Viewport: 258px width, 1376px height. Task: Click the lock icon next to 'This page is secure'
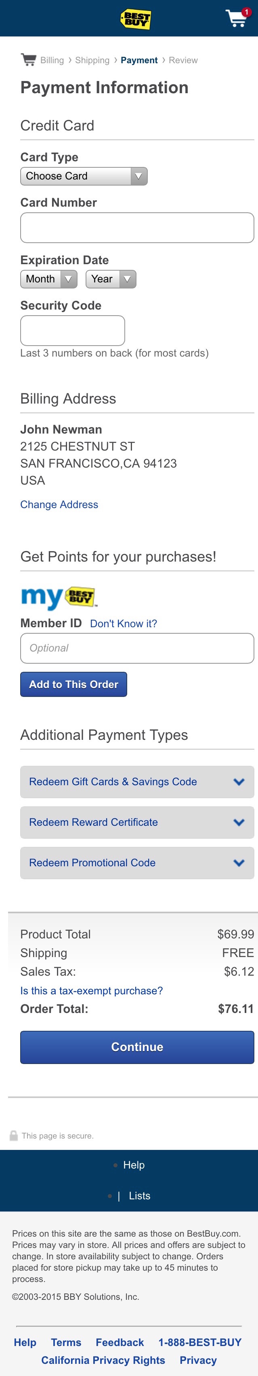click(x=13, y=1135)
